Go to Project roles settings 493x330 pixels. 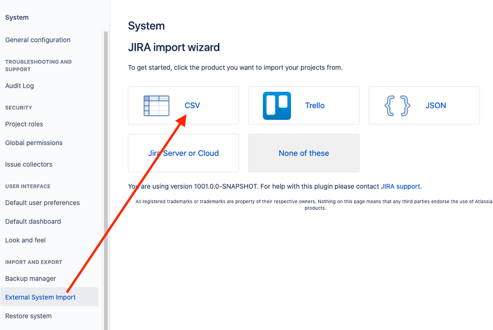click(x=24, y=124)
